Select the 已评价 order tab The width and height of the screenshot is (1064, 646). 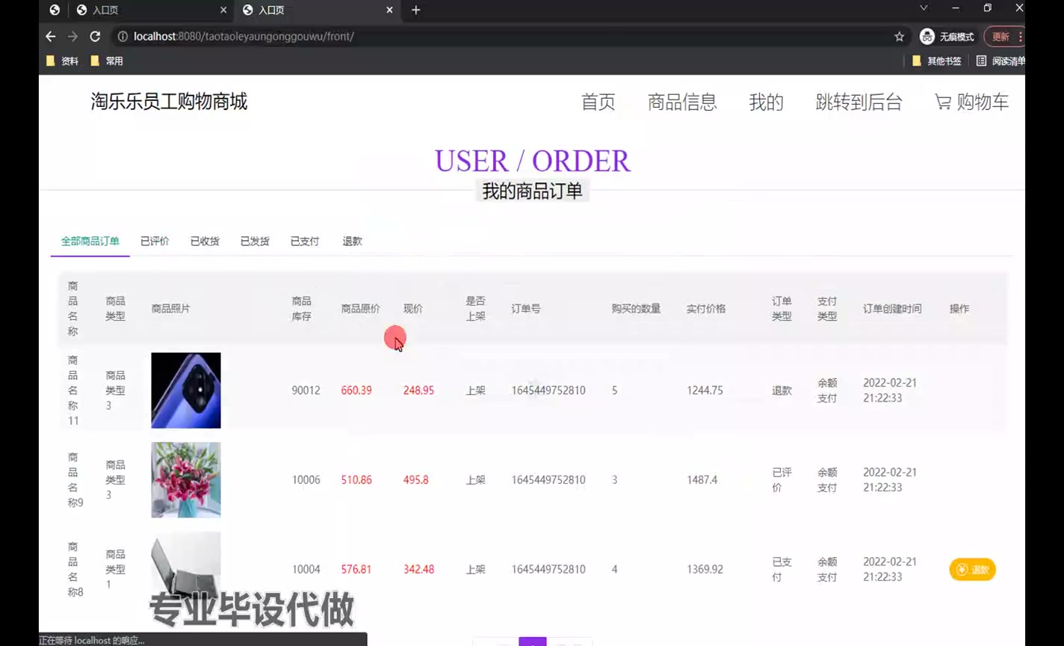pyautogui.click(x=155, y=242)
